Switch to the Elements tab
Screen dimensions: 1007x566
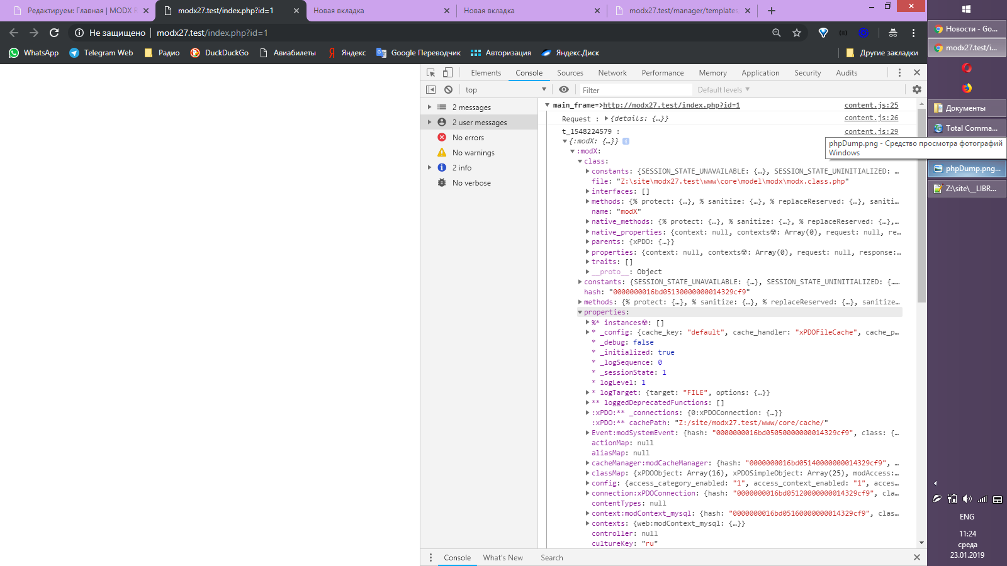pos(486,73)
